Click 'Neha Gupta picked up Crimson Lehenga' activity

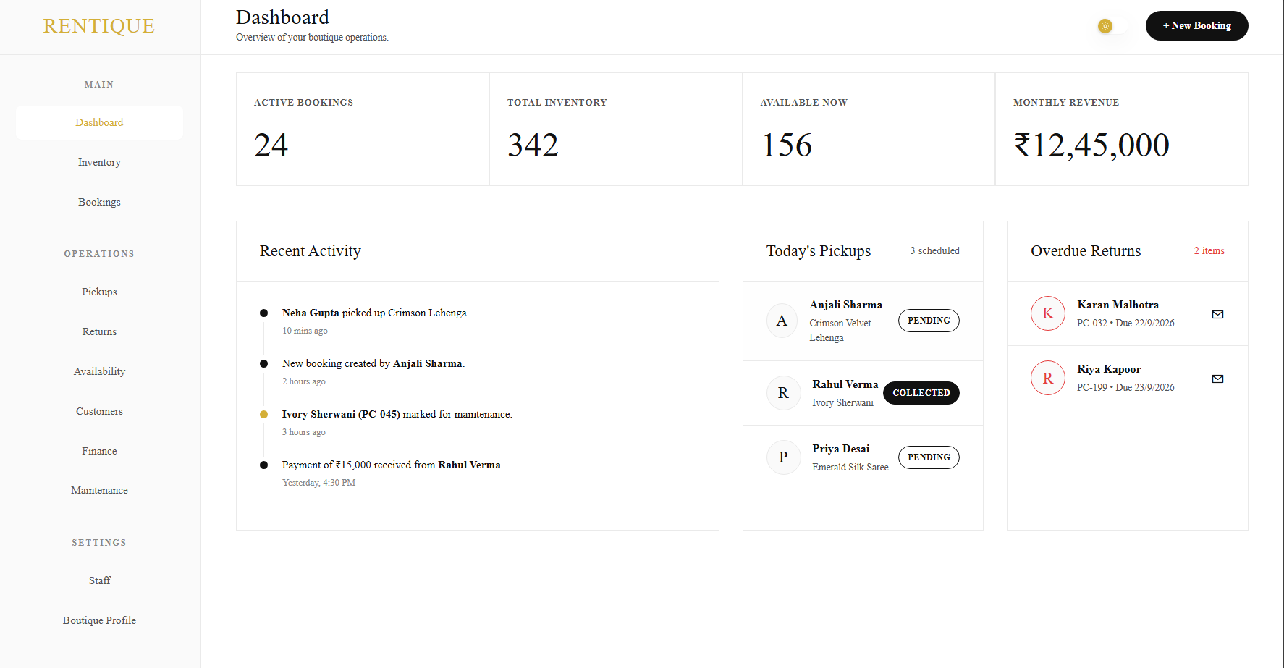376,313
